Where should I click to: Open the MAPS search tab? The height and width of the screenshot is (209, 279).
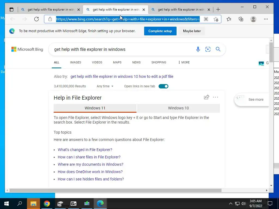point(117,62)
